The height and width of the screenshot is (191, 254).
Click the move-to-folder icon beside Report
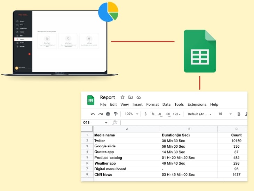tap(130, 97)
